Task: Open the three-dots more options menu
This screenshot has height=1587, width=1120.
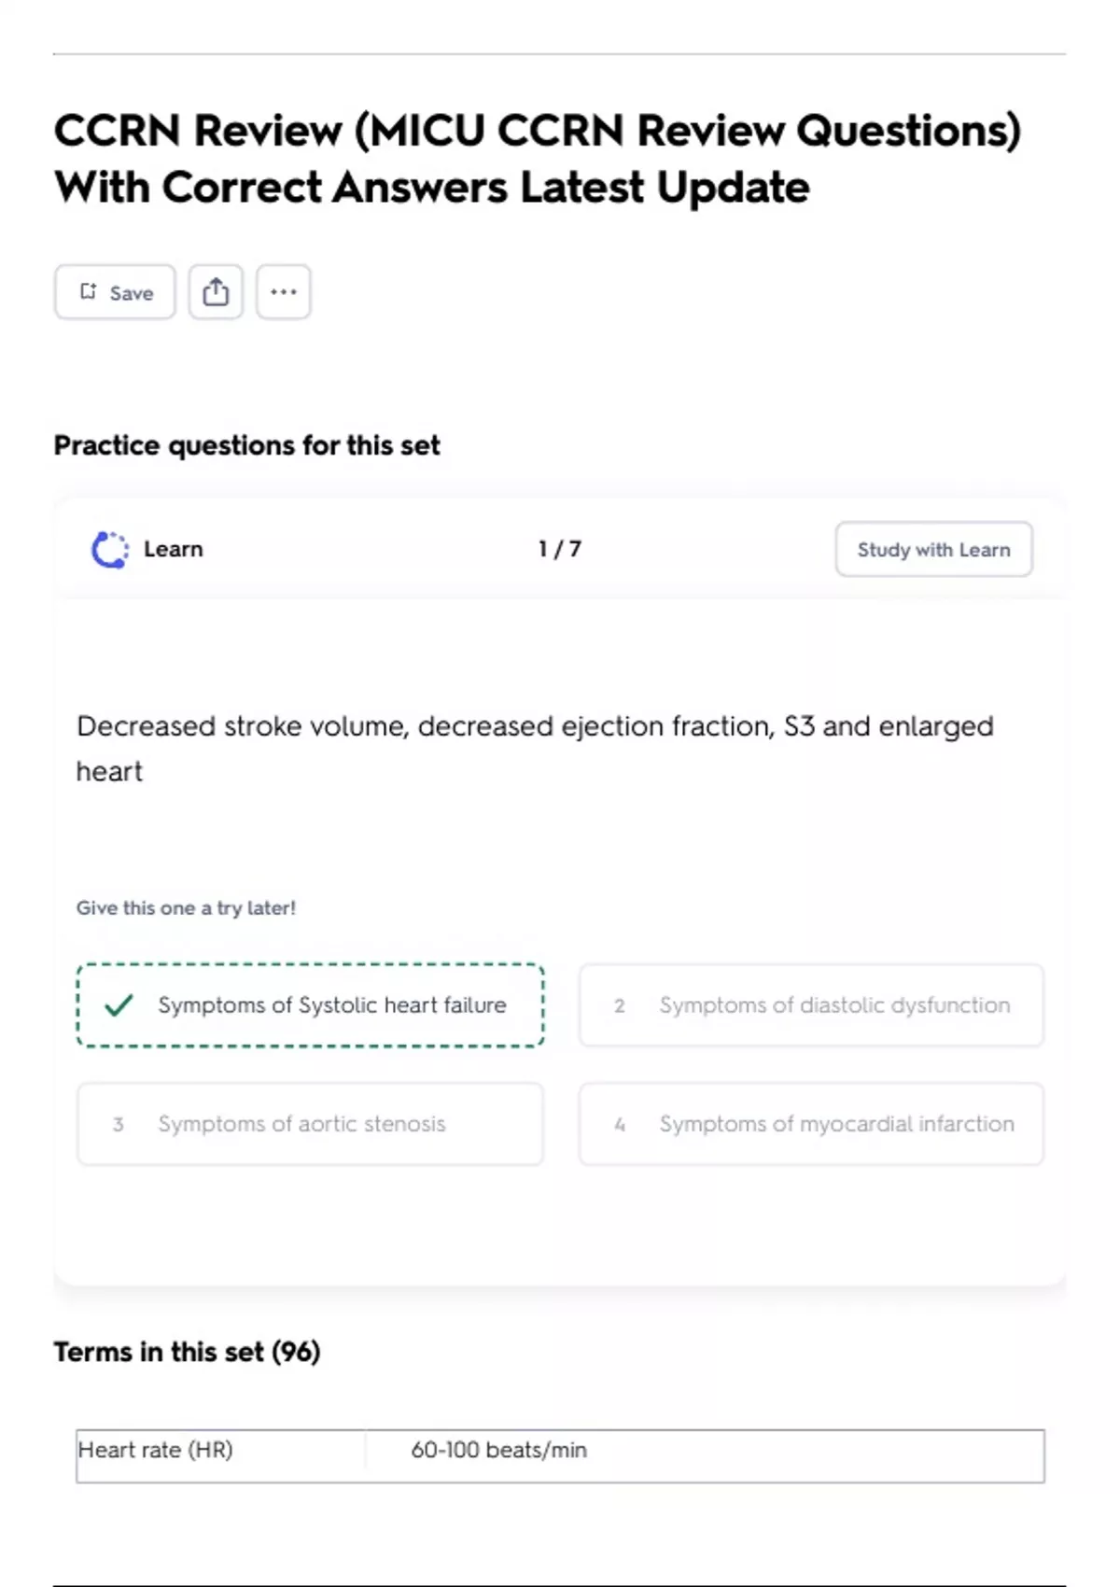Action: pyautogui.click(x=284, y=292)
